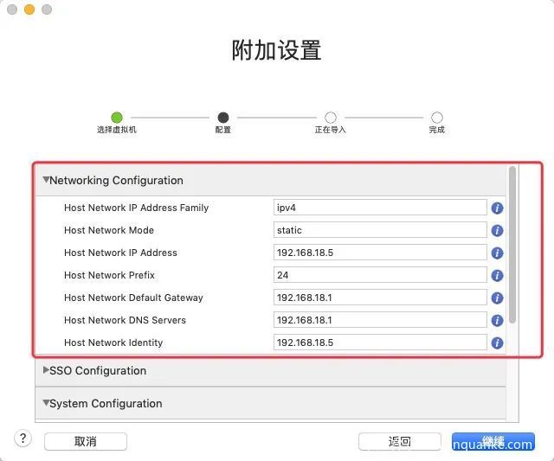The width and height of the screenshot is (554, 461).
Task: Collapse the System Configuration section
Action: click(x=46, y=403)
